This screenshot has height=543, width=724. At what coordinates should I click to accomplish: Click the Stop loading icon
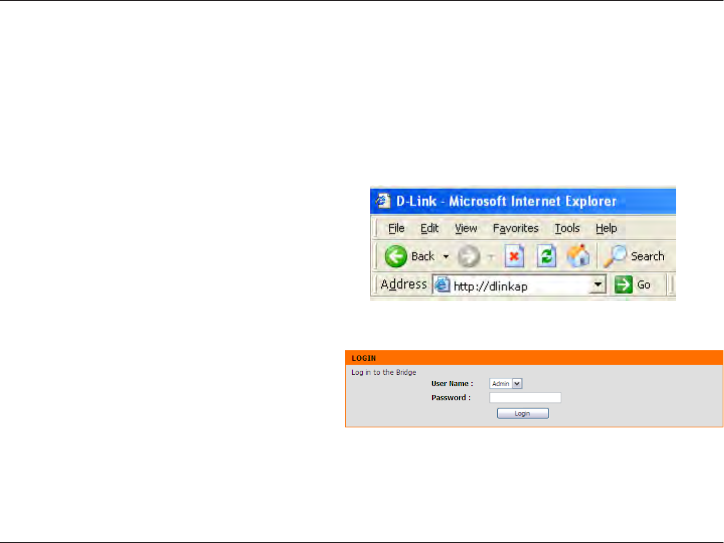pos(514,257)
